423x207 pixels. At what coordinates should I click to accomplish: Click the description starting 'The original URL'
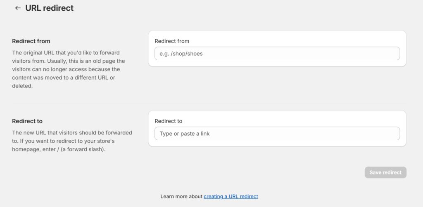tap(69, 69)
